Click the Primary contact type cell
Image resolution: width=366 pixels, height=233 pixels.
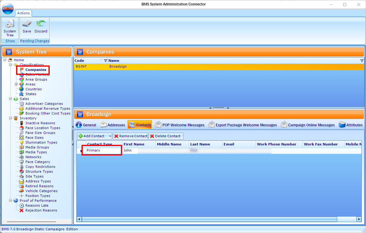104,150
